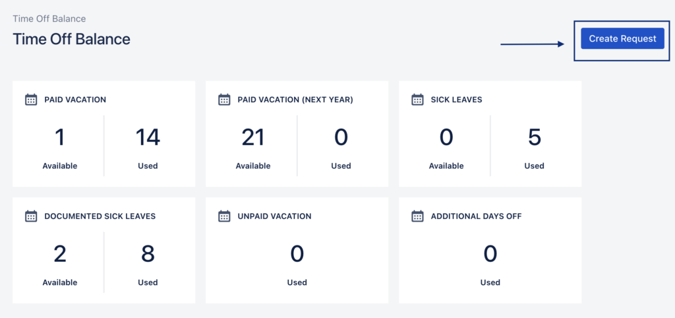Click the Additional Days Off calendar icon

click(x=417, y=216)
